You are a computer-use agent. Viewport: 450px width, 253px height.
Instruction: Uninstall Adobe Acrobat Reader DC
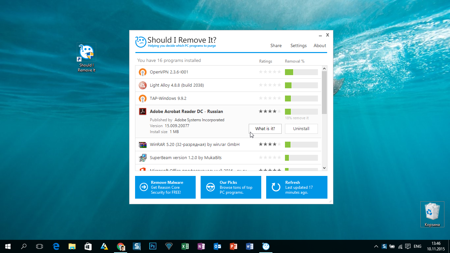pyautogui.click(x=301, y=129)
